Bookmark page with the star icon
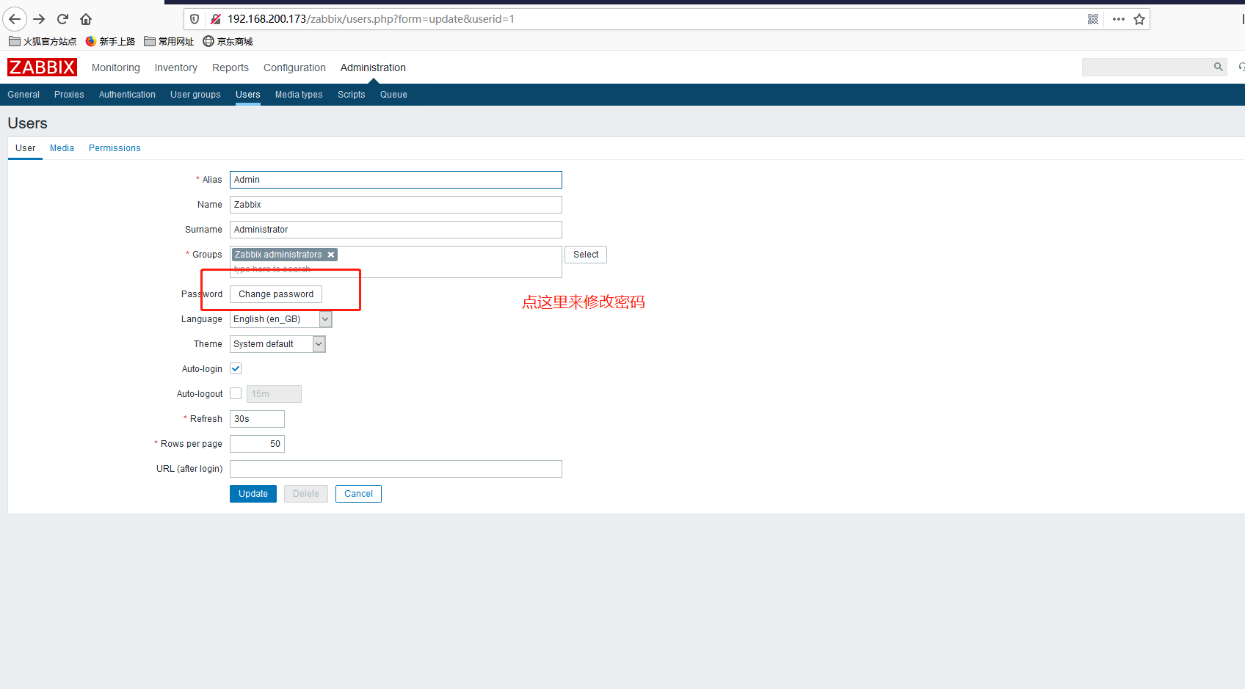The height and width of the screenshot is (689, 1245). pos(1139,19)
